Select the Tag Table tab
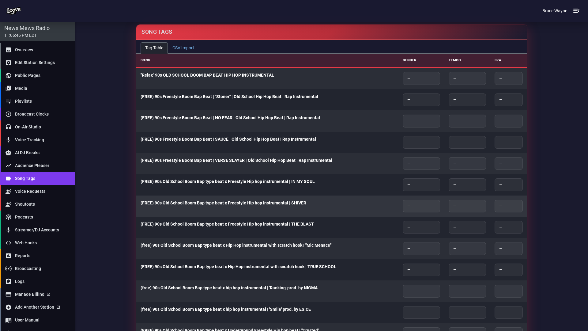588x331 pixels. pyautogui.click(x=154, y=48)
